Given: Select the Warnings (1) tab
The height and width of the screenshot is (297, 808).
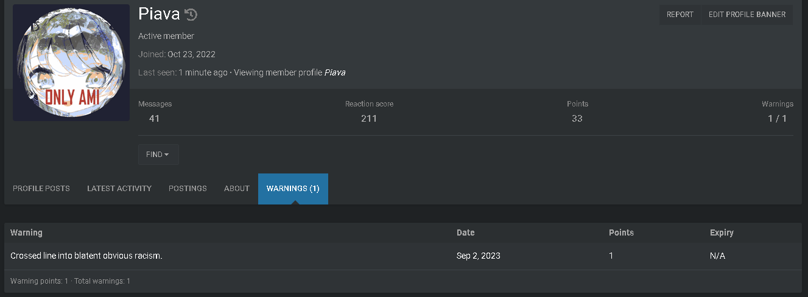Looking at the screenshot, I should (x=293, y=189).
